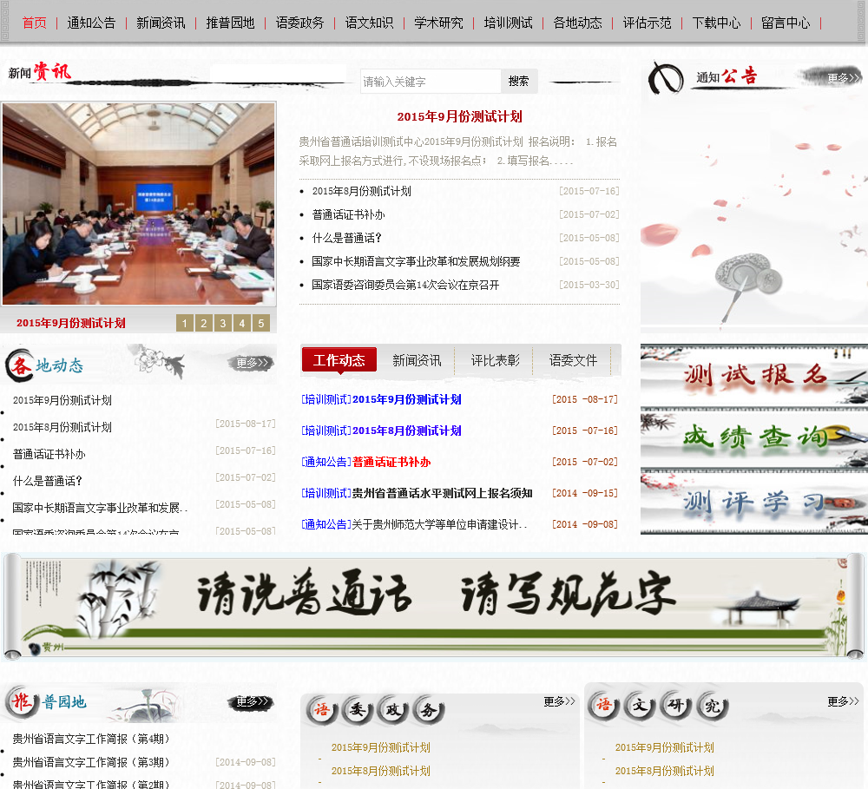Screen dimensions: 868x789
Task: Open 2015年8月份测试计划 in the news list
Action: 361,192
